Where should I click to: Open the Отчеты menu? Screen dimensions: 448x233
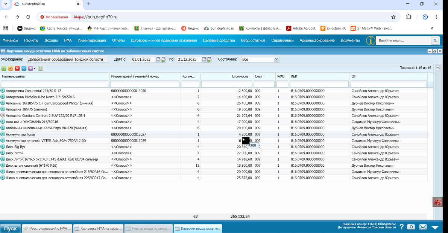click(118, 40)
